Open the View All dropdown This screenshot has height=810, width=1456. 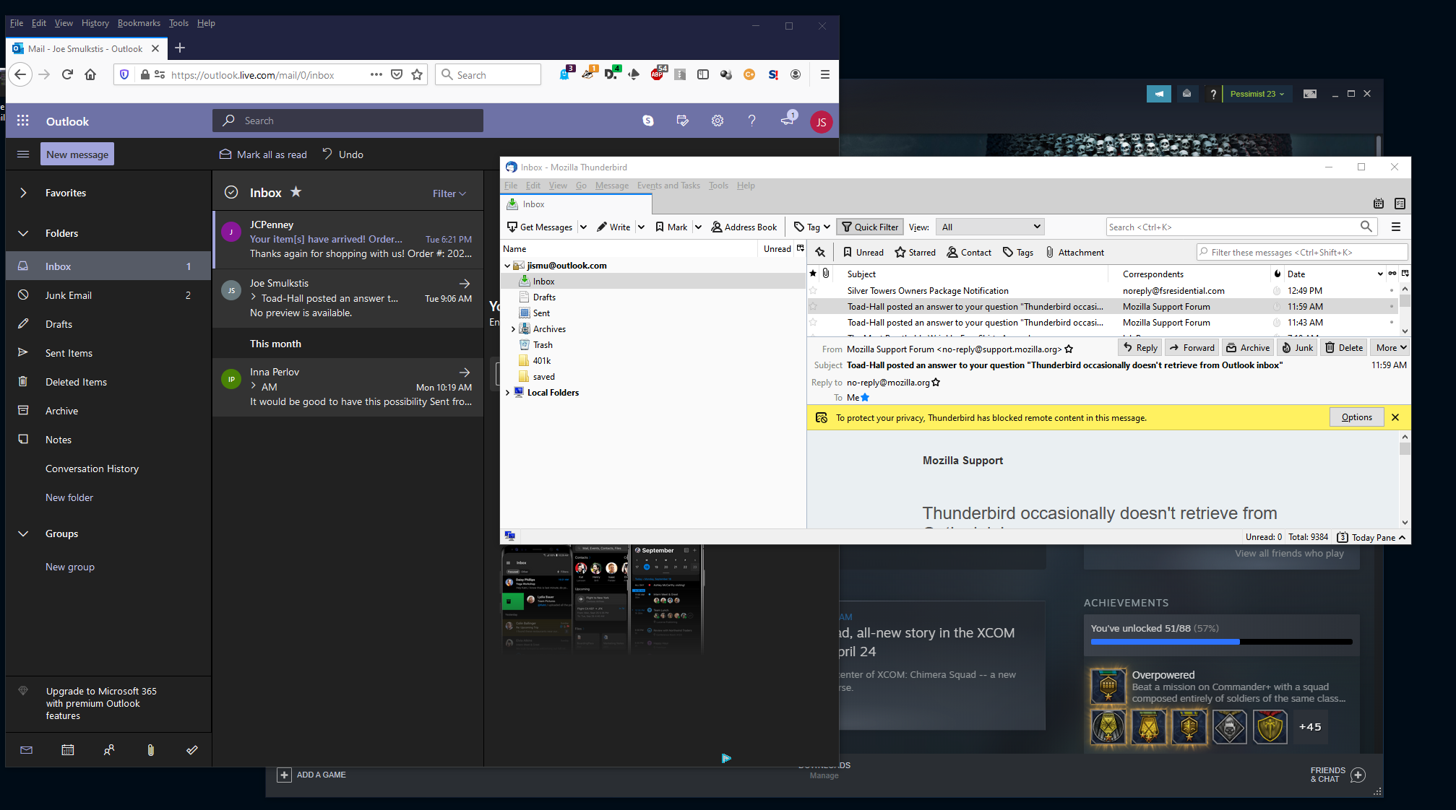990,227
